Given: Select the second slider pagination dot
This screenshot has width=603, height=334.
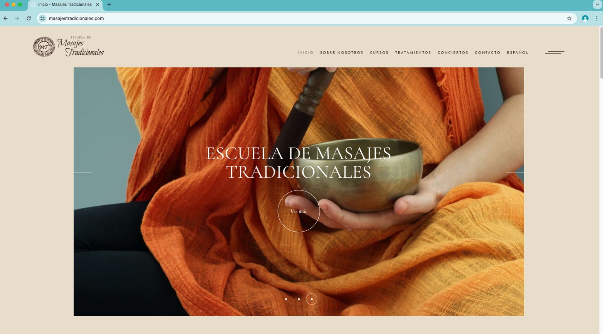Looking at the screenshot, I should [299, 299].
